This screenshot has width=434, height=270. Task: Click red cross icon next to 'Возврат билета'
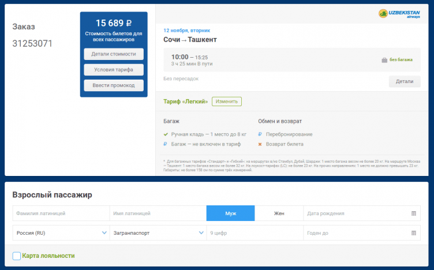point(260,144)
